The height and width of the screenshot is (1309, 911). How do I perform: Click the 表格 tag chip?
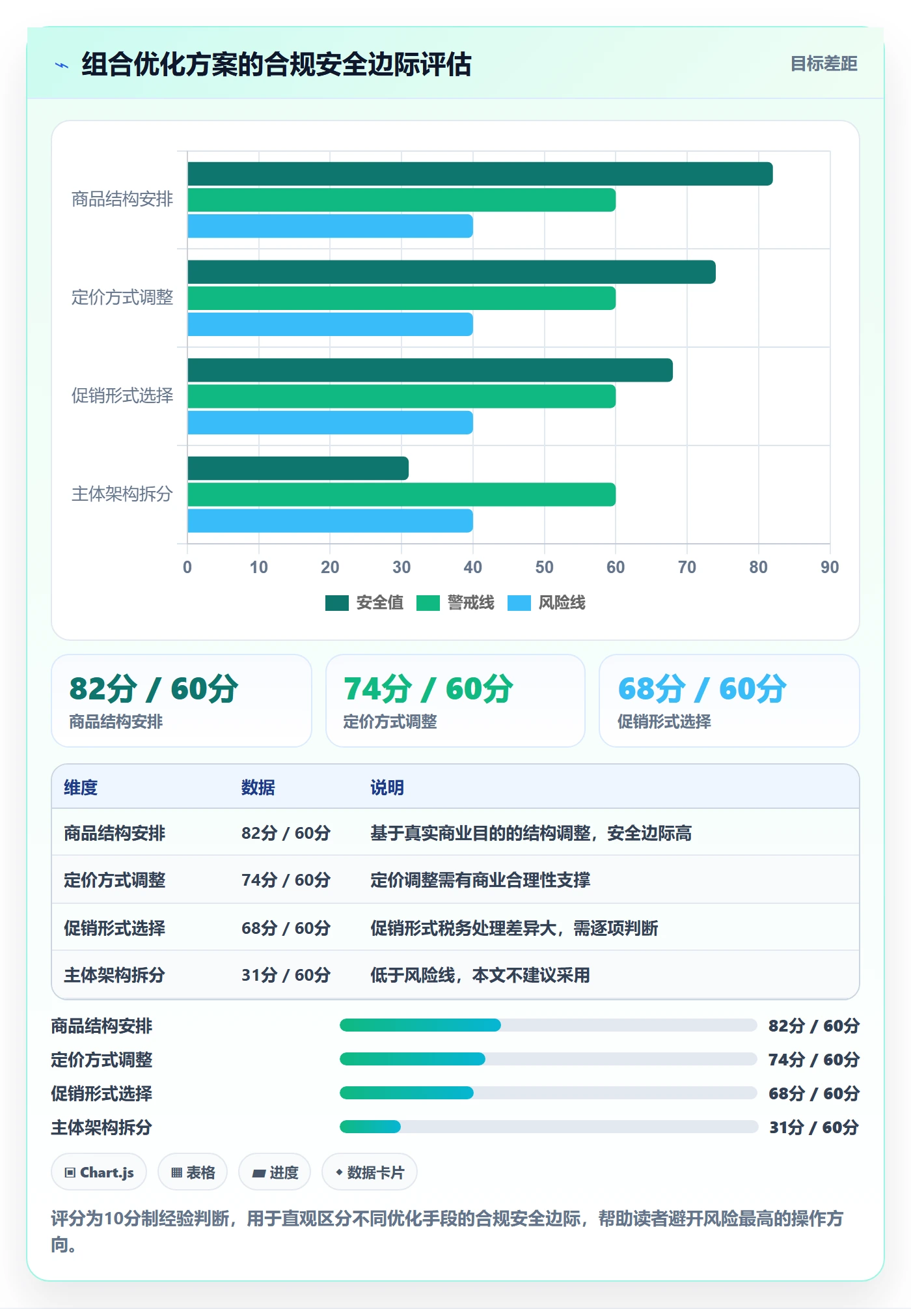[x=193, y=1172]
